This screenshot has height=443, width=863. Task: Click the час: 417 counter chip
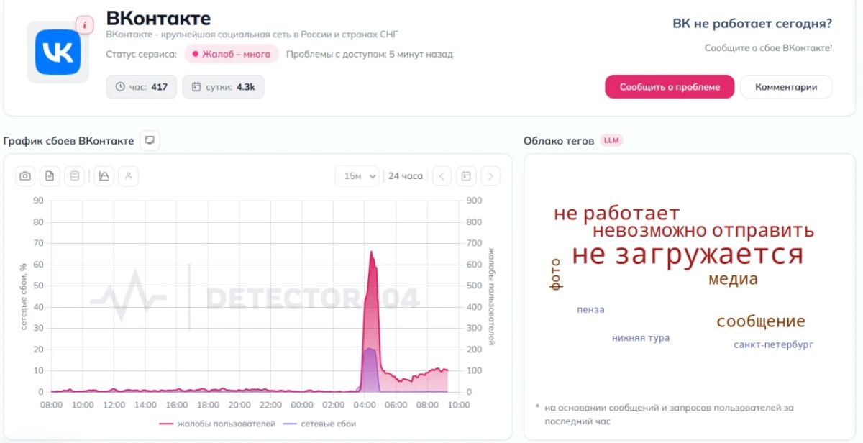(141, 87)
